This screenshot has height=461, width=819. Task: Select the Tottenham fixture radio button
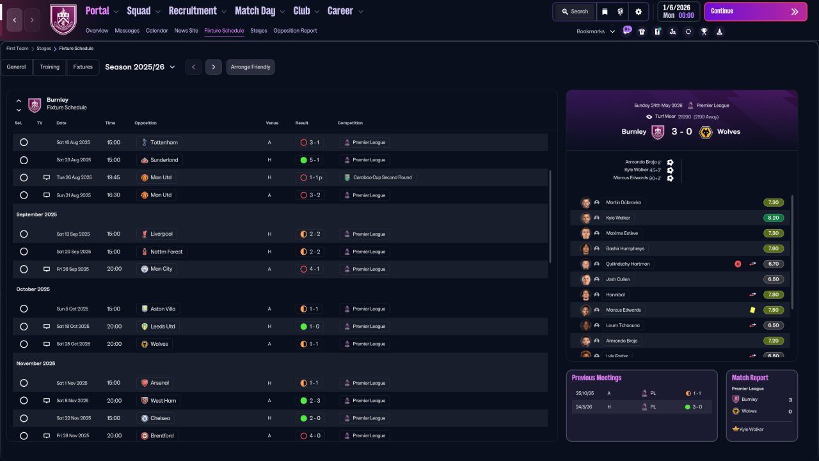click(24, 142)
